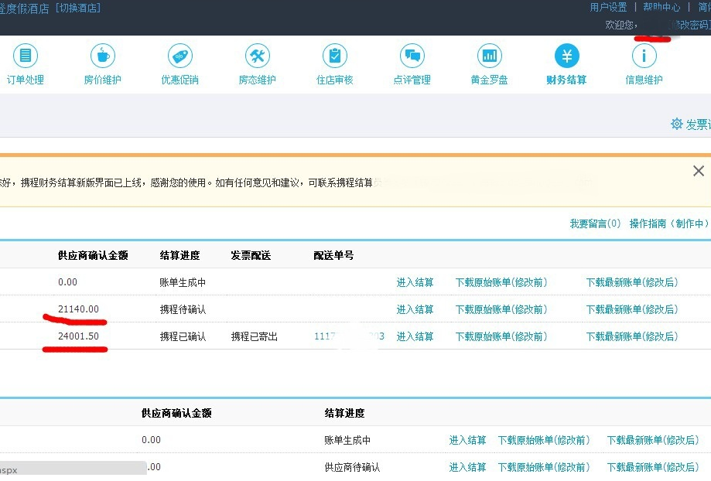Select the 房价维护 menu label
This screenshot has width=711, height=481.
click(103, 80)
